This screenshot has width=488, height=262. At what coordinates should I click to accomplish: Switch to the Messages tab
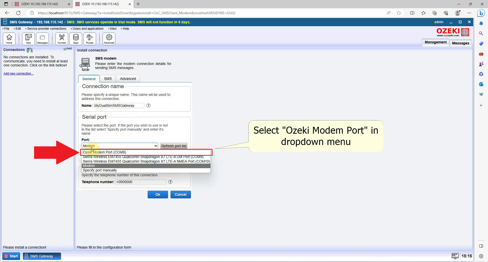[461, 43]
